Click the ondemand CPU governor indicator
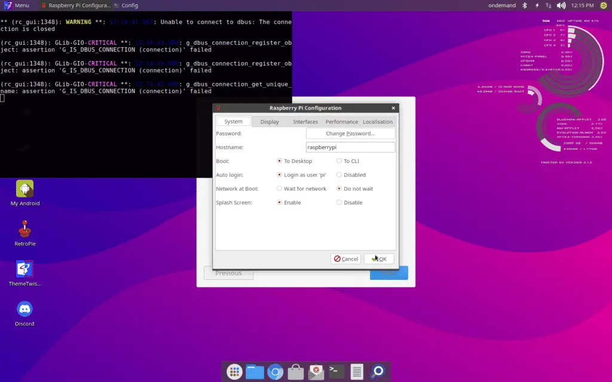Screen dimensions: 612x382 click(501, 5)
